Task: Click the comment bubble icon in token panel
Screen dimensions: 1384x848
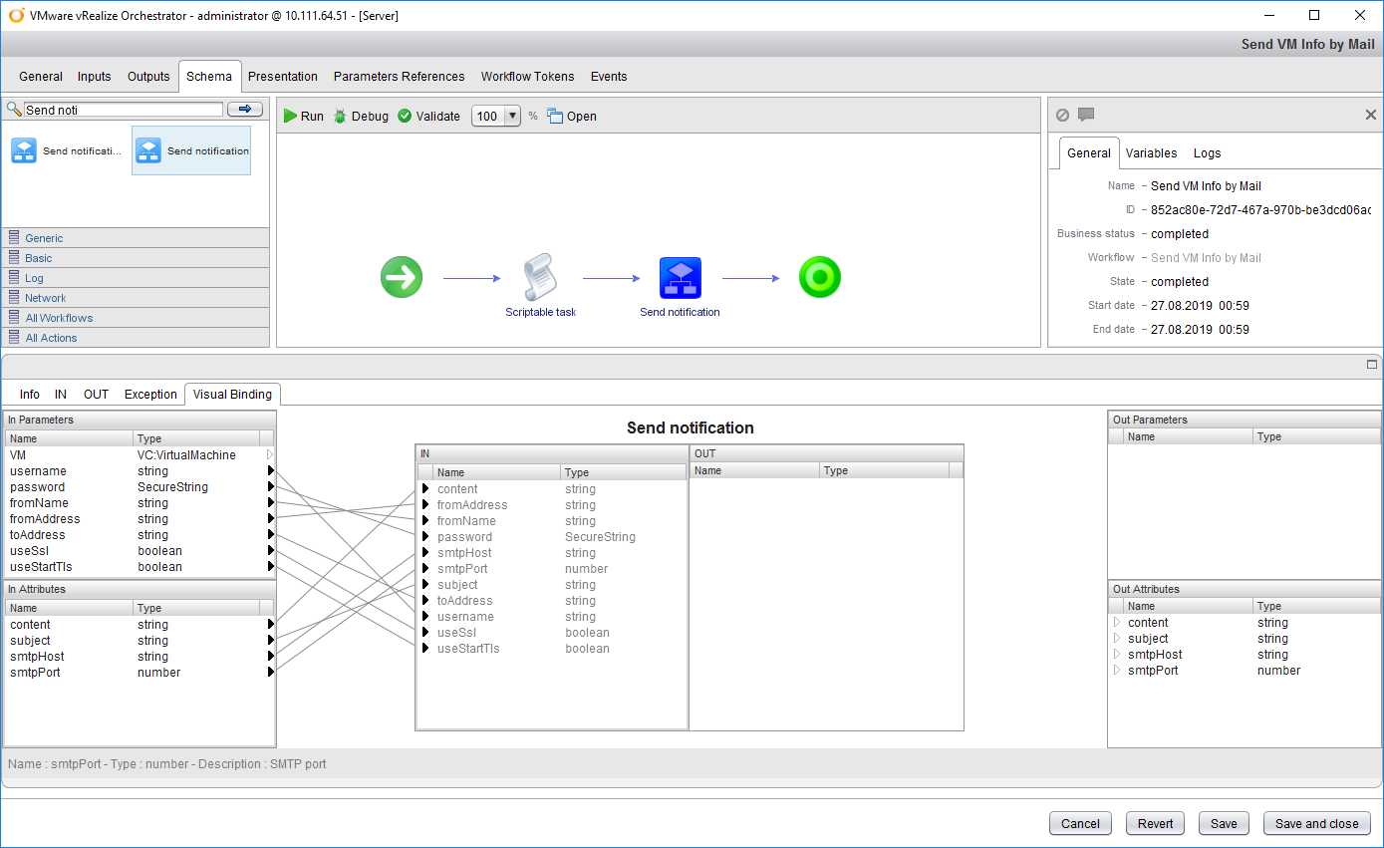Action: point(1086,116)
